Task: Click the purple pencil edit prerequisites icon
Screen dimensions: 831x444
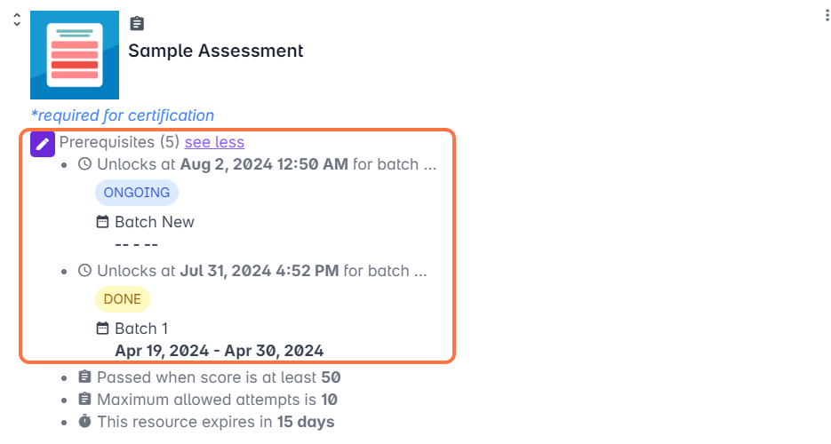Action: [43, 144]
